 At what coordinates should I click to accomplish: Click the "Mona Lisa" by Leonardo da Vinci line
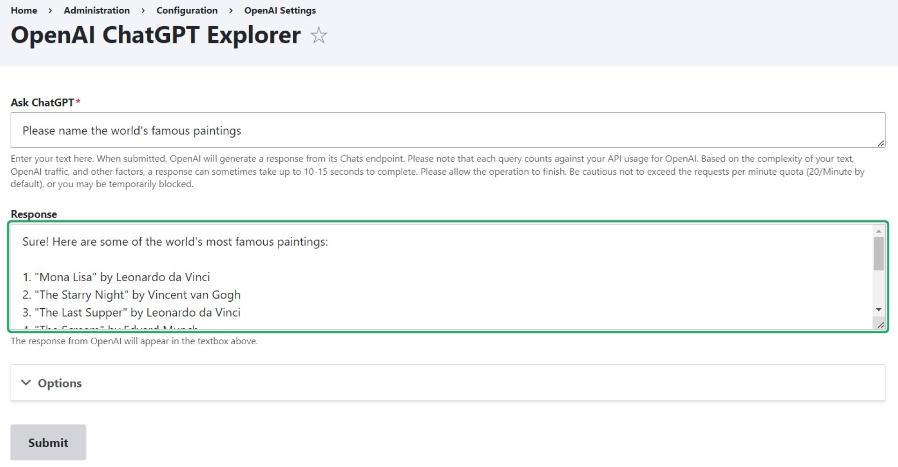click(116, 277)
